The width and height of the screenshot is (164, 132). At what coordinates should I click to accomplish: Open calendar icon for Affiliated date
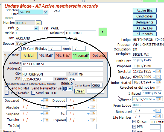(x=158, y=99)
